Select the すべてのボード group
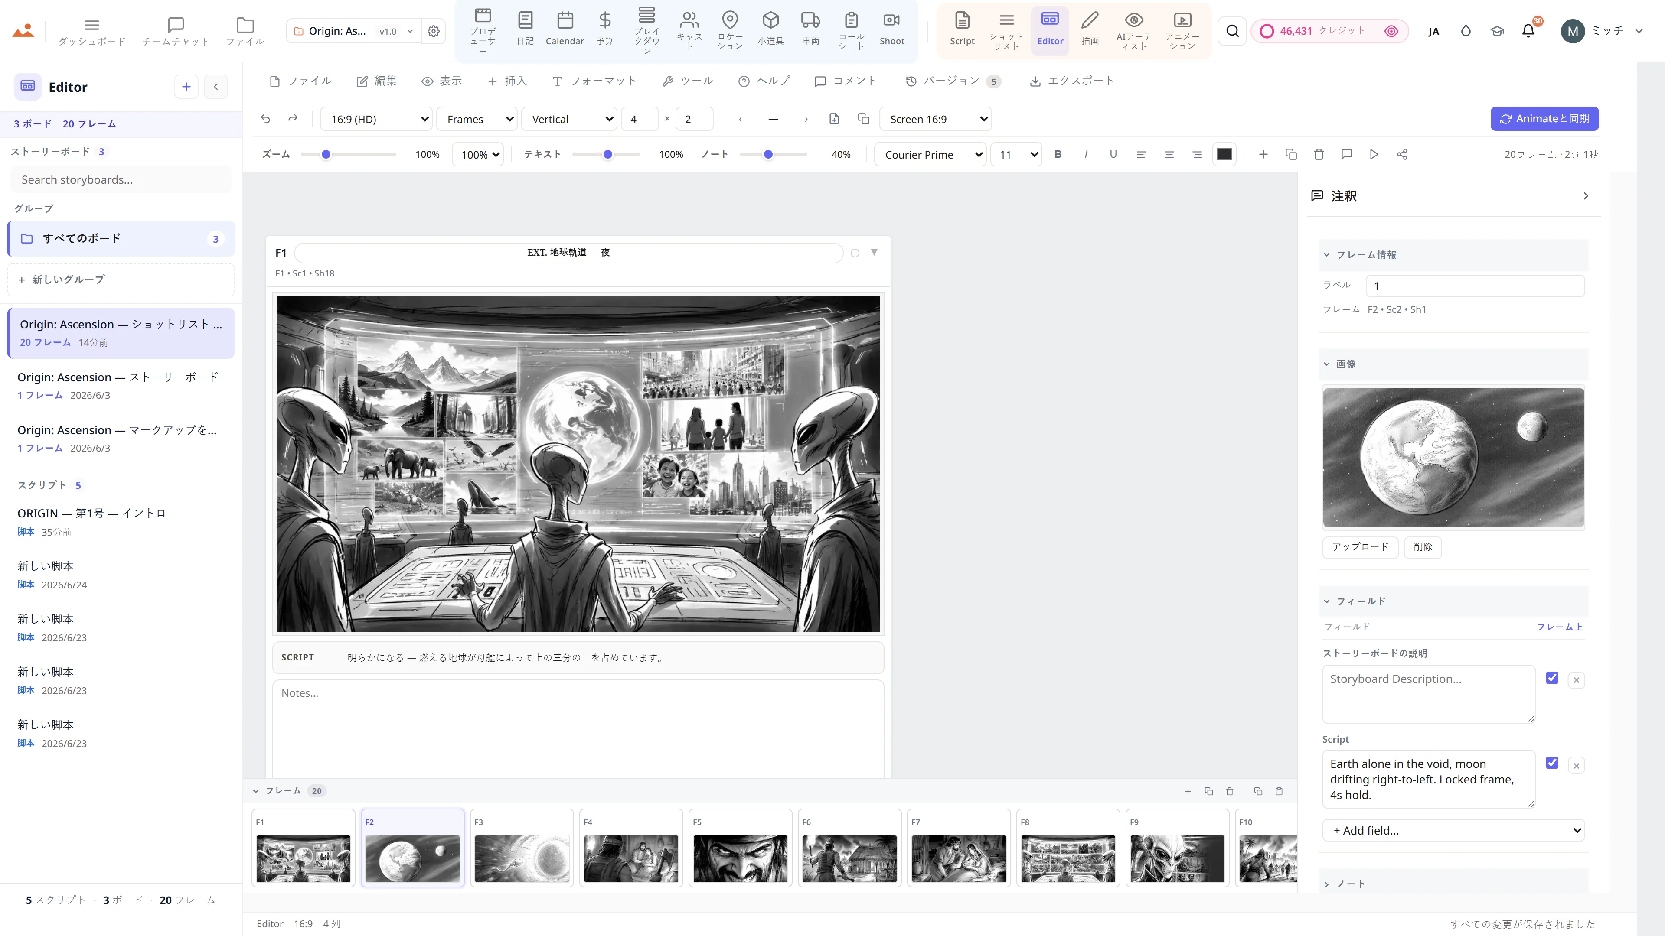 (x=121, y=238)
